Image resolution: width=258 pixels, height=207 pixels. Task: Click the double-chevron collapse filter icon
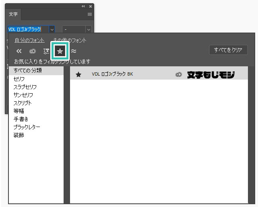(19, 51)
